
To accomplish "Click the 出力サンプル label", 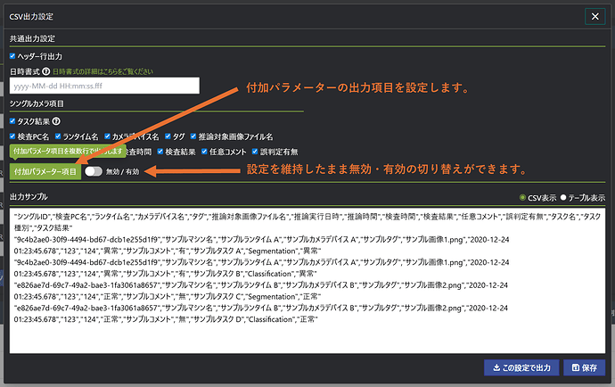I will [29, 197].
